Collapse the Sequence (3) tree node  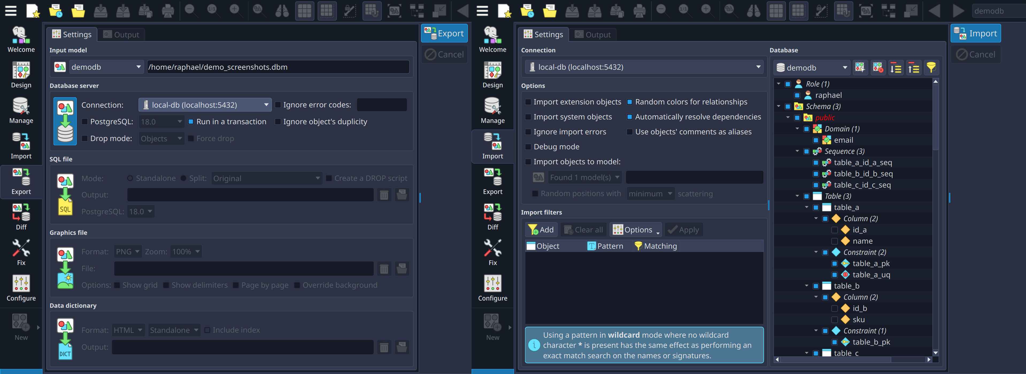(797, 151)
